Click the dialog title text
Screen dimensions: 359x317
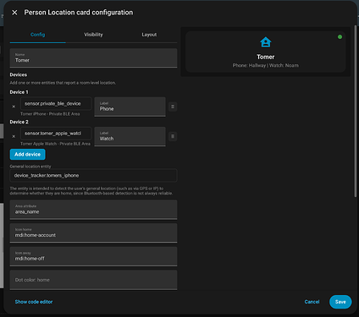tap(79, 13)
